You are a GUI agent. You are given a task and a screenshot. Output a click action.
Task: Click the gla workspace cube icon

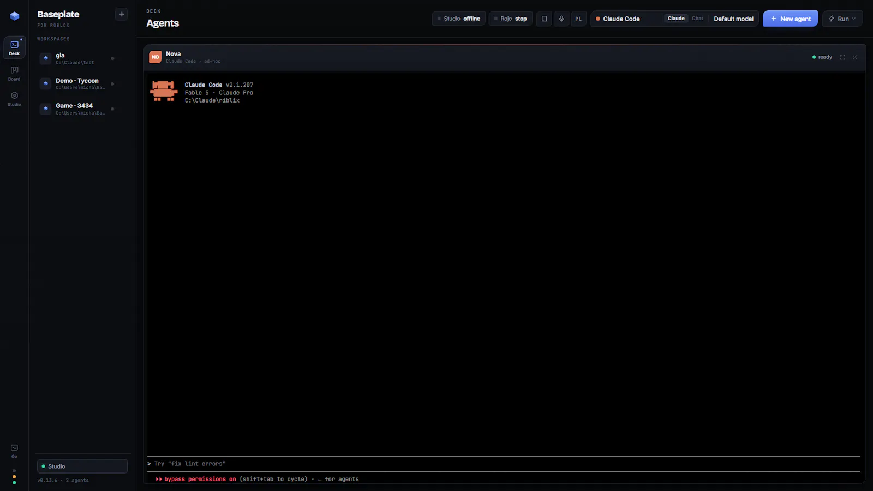46,58
